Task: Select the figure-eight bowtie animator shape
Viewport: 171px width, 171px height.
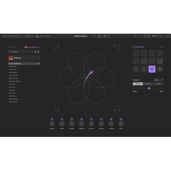Action: point(152,61)
